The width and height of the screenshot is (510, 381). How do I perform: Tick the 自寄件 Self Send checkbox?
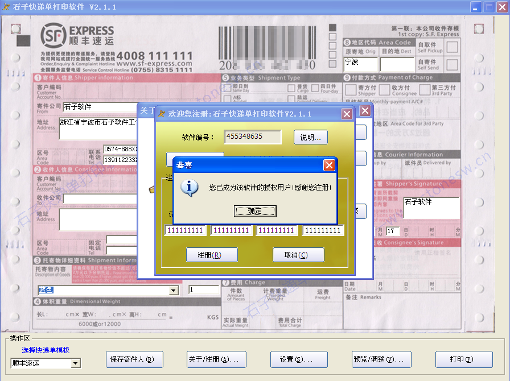tap(452, 65)
